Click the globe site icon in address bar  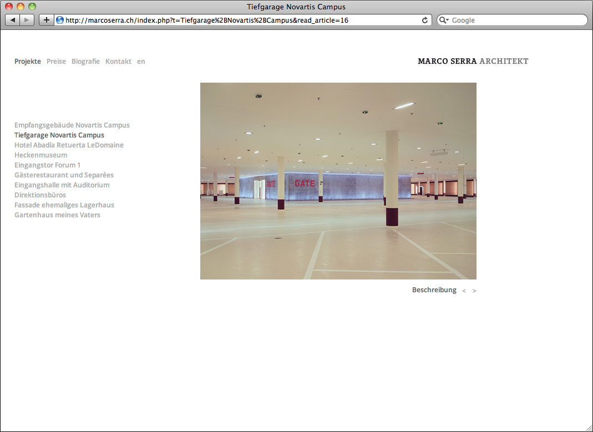point(60,20)
